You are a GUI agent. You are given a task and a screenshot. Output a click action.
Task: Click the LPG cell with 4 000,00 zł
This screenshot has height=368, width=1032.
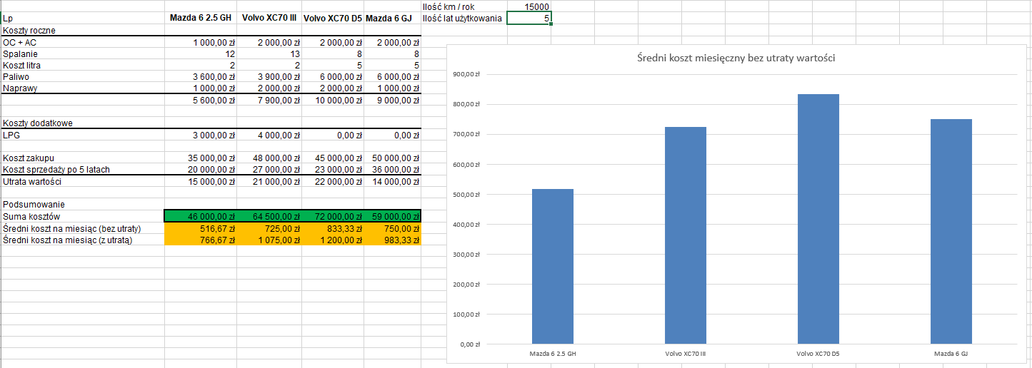pos(269,135)
